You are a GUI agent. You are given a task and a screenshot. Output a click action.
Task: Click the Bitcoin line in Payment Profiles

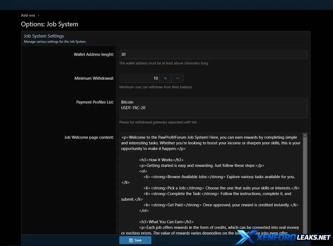(x=127, y=102)
